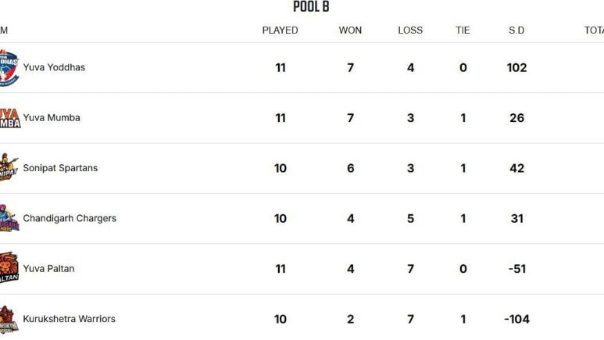Click the Yuva Mumba team logo

pos(10,118)
